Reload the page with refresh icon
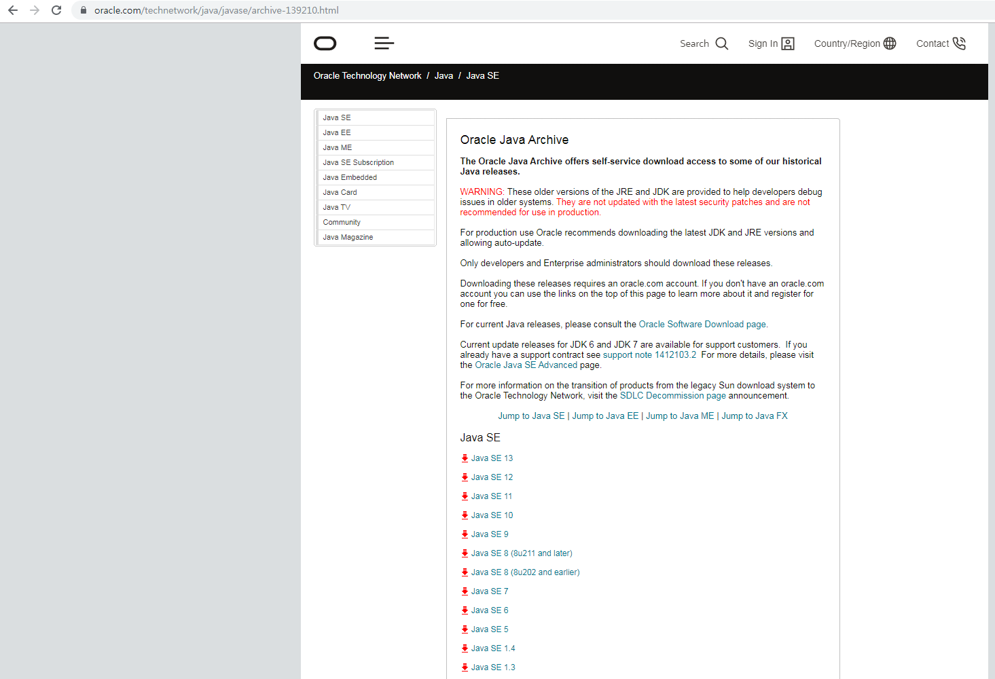 tap(56, 10)
